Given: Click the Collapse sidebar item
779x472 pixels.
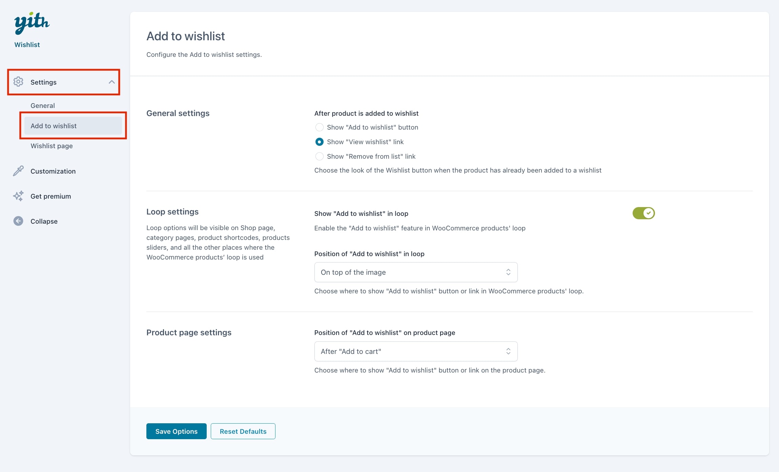Looking at the screenshot, I should pyautogui.click(x=44, y=221).
